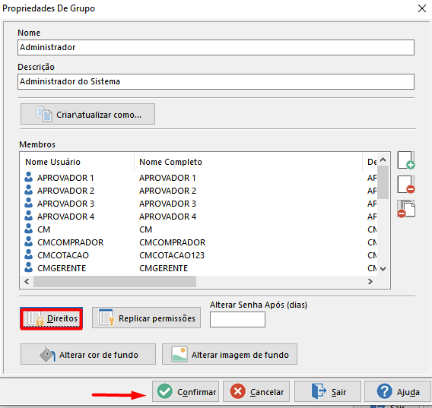The height and width of the screenshot is (408, 432).
Task: Click the remove all members icon
Action: click(x=406, y=209)
